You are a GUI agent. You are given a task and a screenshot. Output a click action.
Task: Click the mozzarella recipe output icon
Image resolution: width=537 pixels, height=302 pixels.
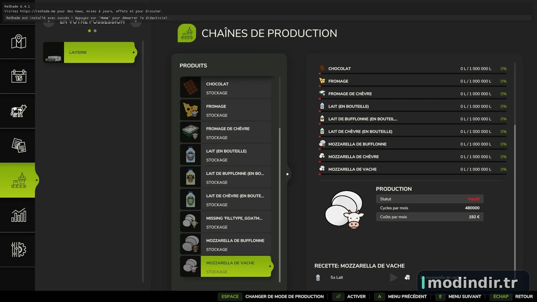pos(407,277)
